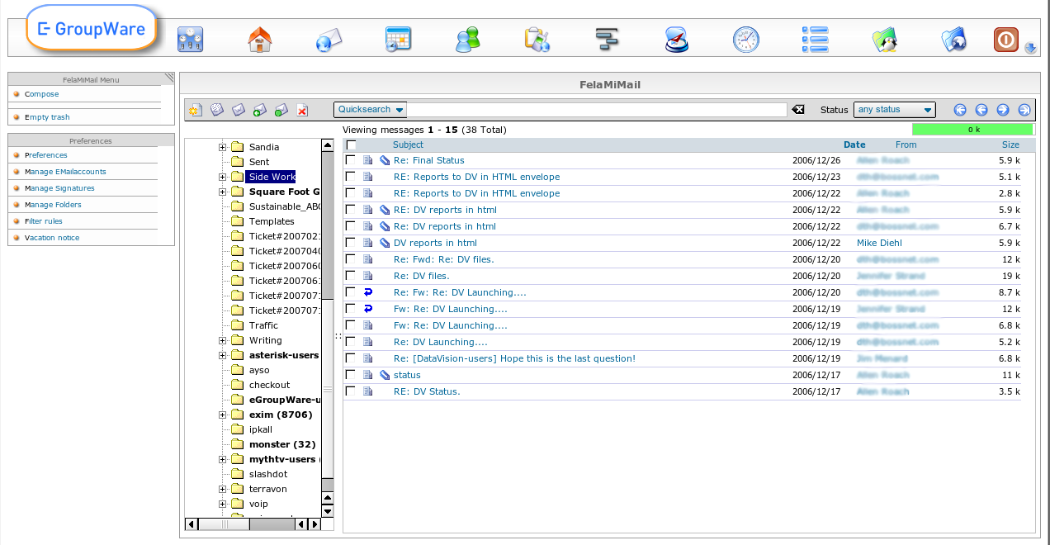The width and height of the screenshot is (1050, 545).
Task: Expand the voip folder node
Action: (x=222, y=504)
